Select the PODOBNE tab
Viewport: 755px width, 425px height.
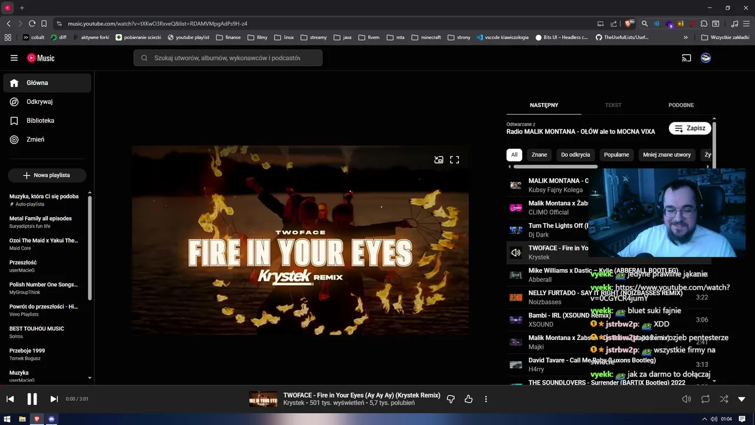pos(681,105)
